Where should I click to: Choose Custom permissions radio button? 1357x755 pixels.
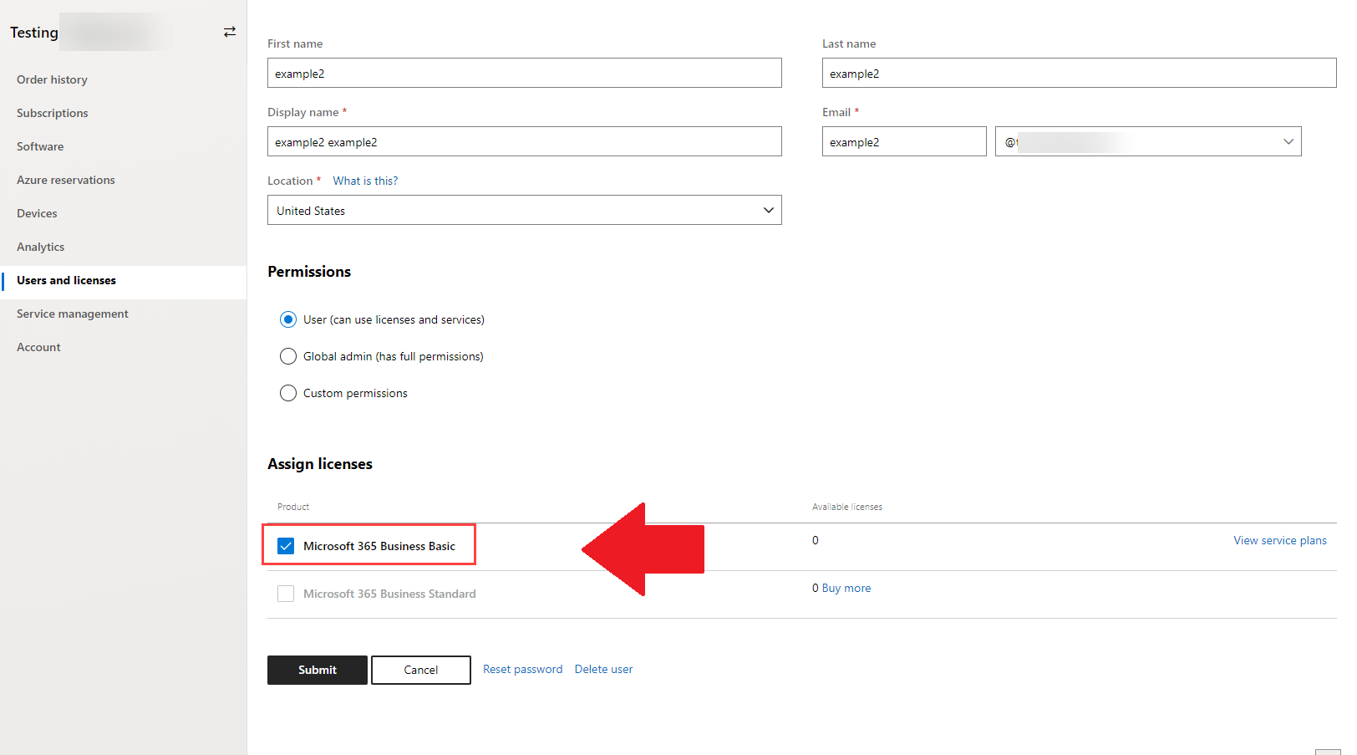click(288, 393)
